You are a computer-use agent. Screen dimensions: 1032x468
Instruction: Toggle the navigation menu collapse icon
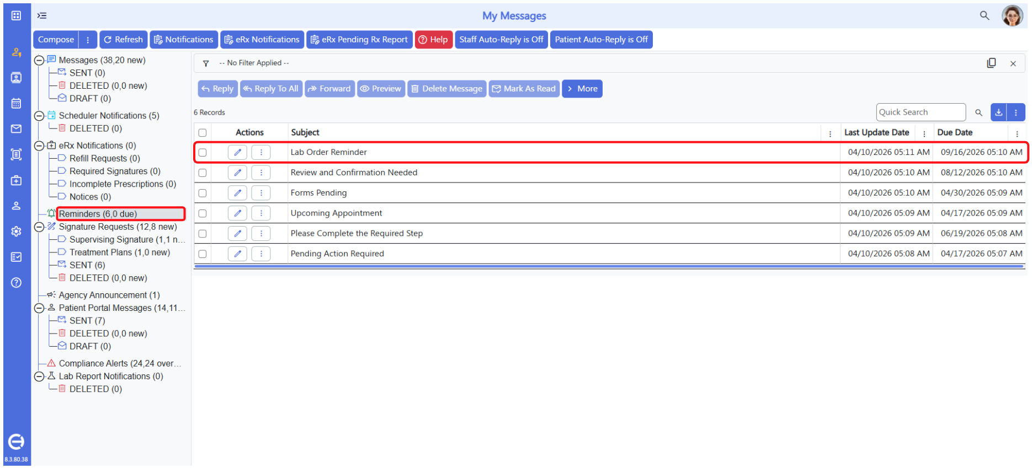(42, 15)
